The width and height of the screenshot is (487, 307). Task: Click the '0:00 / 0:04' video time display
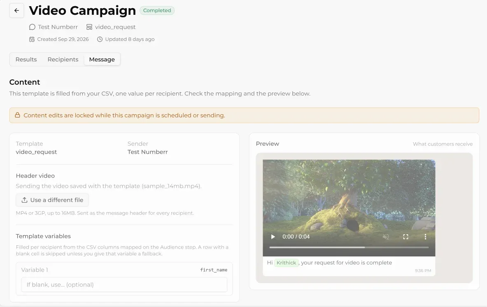coord(296,237)
